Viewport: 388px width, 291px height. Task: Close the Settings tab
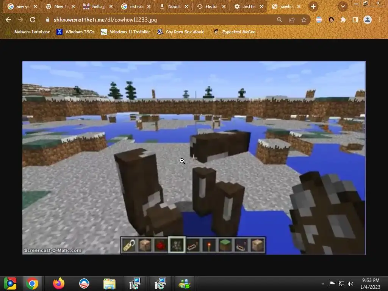261,7
